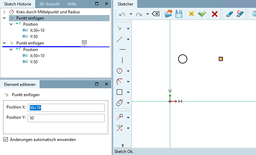
Task: Select the slot tool
Action: [x=119, y=103]
